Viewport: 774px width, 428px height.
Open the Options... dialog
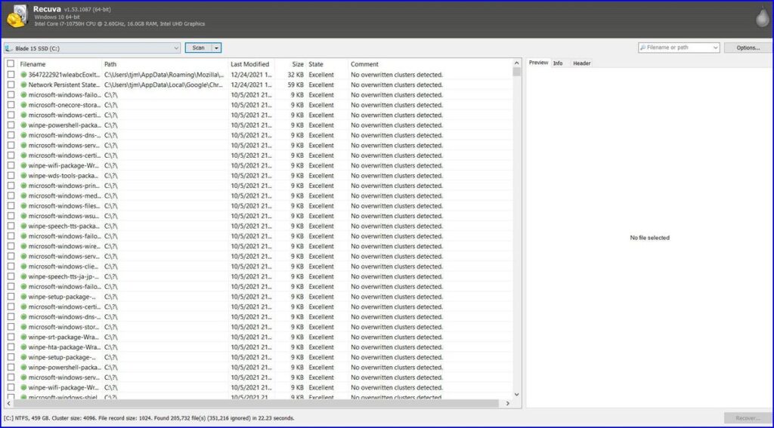click(x=748, y=48)
